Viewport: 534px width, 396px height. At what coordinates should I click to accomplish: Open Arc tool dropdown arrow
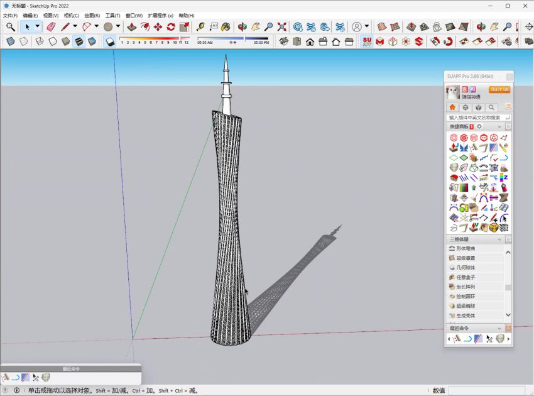pyautogui.click(x=96, y=26)
